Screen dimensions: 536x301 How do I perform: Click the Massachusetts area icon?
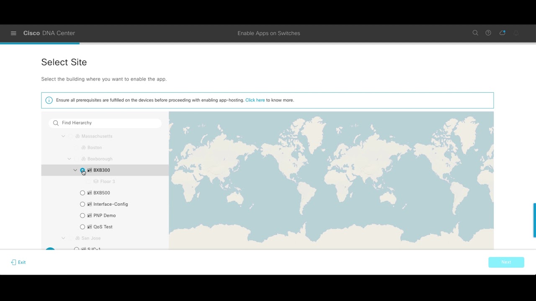pos(77,136)
